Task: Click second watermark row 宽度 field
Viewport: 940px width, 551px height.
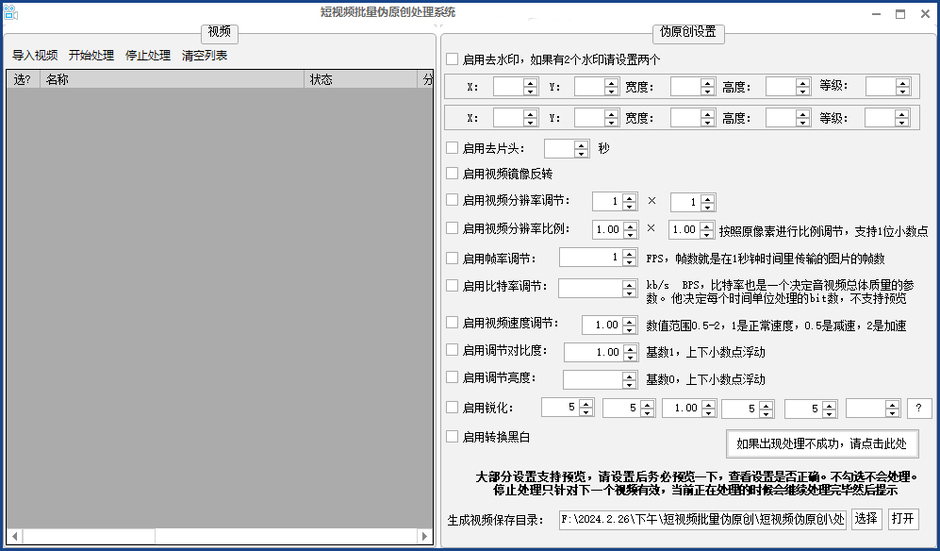Action: [692, 118]
